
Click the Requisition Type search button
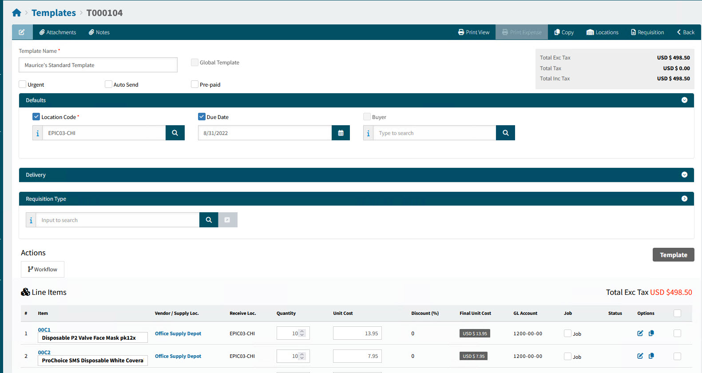[x=209, y=220]
